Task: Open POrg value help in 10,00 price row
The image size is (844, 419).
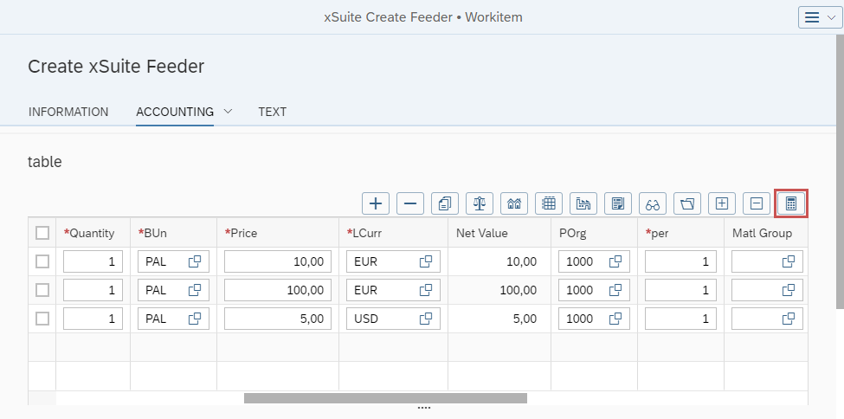Action: pos(615,261)
